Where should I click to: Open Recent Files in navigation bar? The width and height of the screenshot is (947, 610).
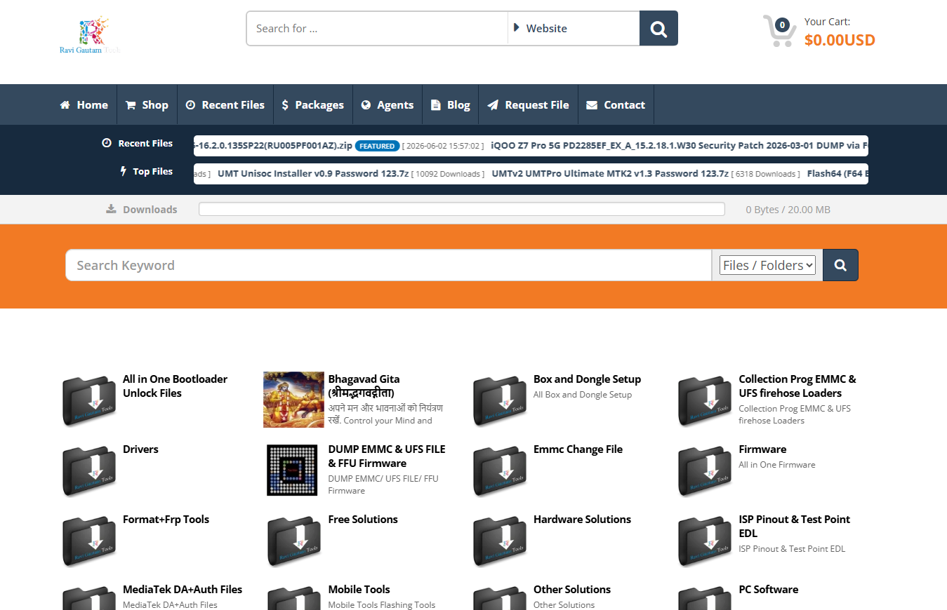point(225,104)
